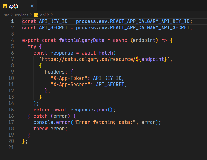The height and width of the screenshot is (160, 207).
Task: Click the async keyword on line 4
Action: [120, 40]
